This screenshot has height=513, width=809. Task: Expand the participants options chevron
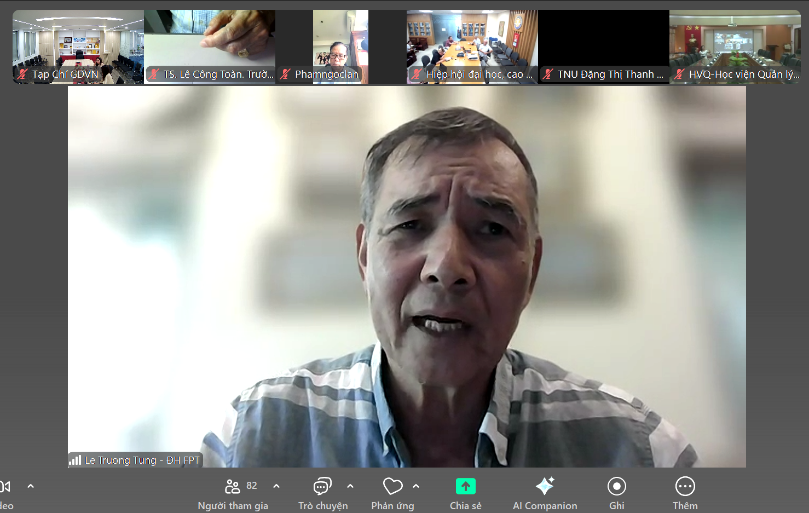point(276,486)
